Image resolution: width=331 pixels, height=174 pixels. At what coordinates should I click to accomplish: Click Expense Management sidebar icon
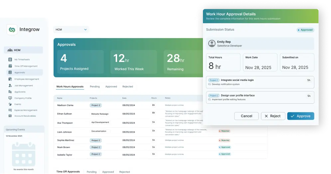pos(10,110)
